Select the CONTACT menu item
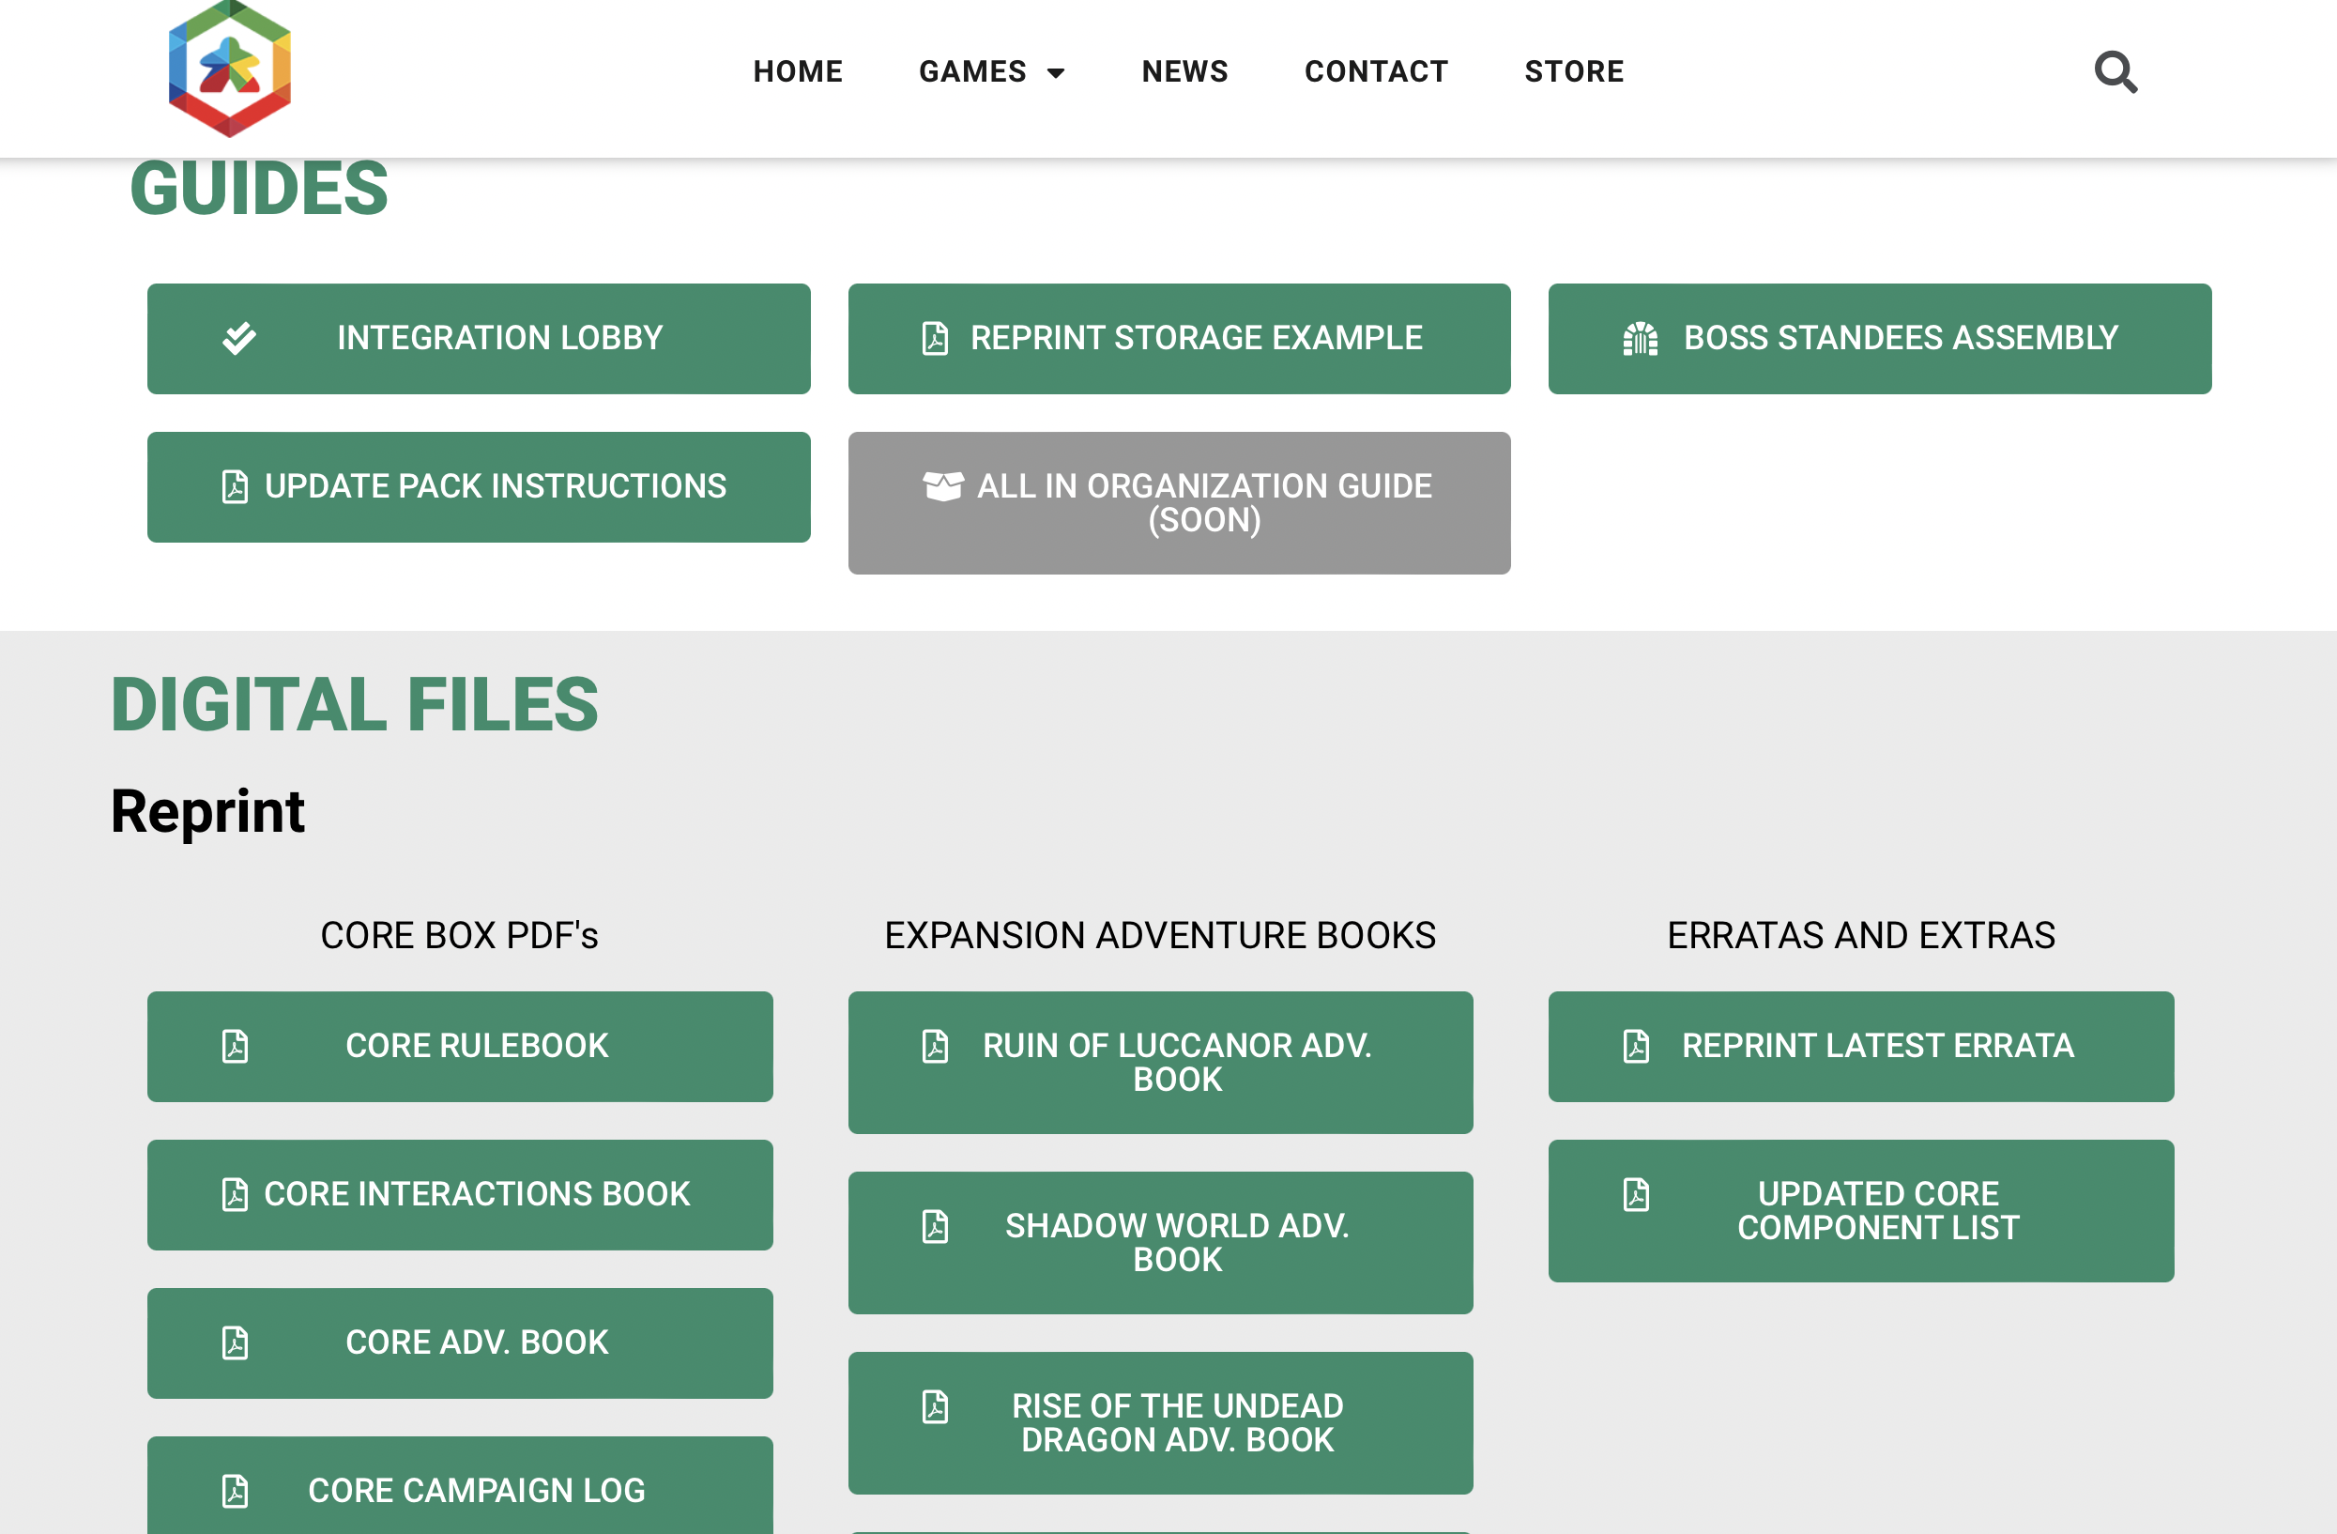 coord(1376,70)
